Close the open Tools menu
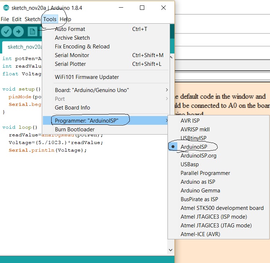Screen dimensions: 270x263 pos(50,19)
